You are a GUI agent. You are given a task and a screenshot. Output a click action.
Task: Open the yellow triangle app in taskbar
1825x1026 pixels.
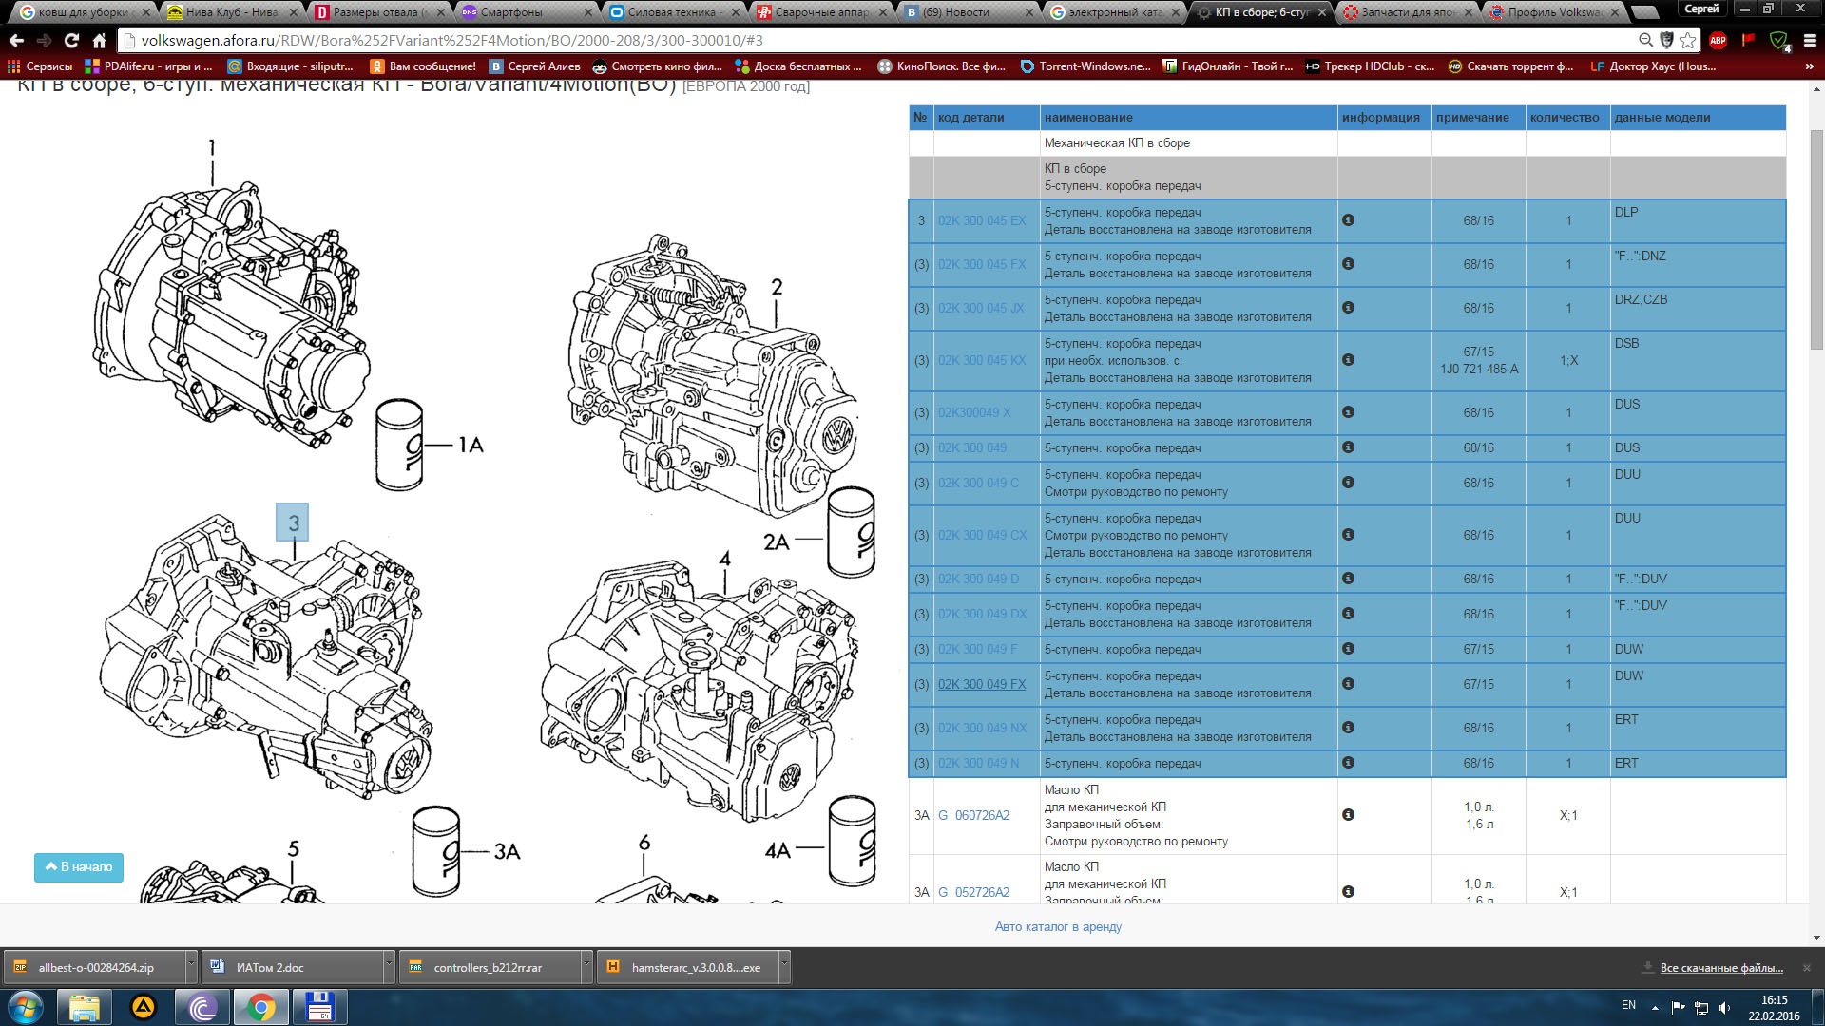(144, 1007)
